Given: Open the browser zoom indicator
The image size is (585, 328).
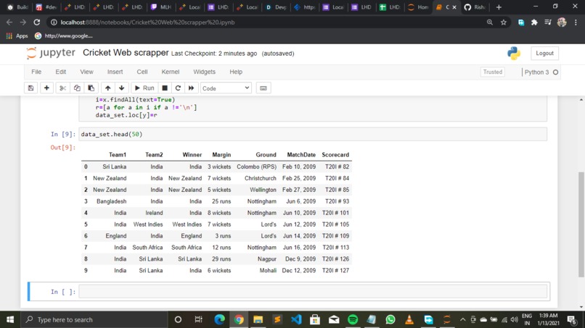Looking at the screenshot, I should click(489, 22).
